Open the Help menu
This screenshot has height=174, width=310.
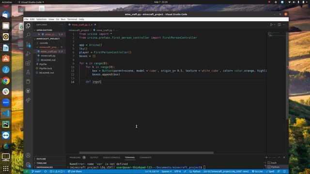[81, 19]
